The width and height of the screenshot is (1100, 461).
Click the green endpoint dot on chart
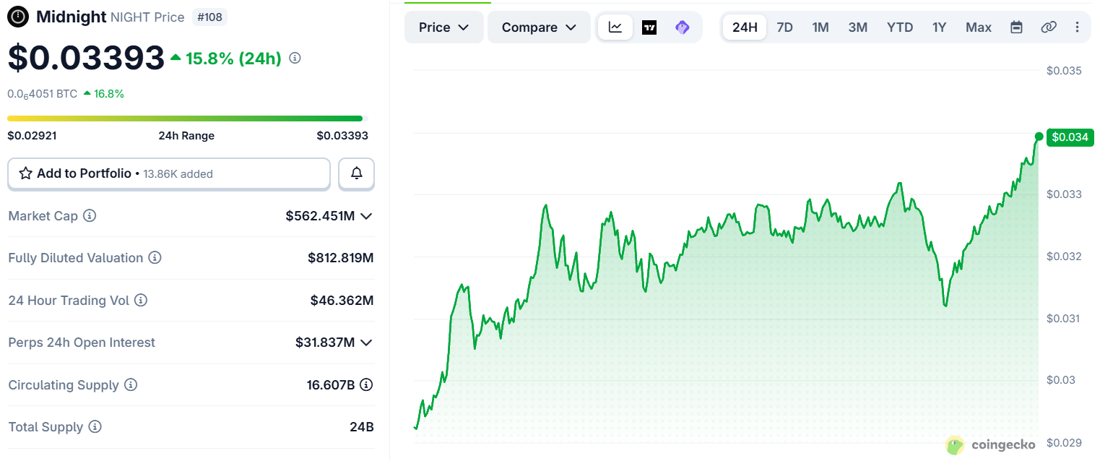pyautogui.click(x=1039, y=137)
